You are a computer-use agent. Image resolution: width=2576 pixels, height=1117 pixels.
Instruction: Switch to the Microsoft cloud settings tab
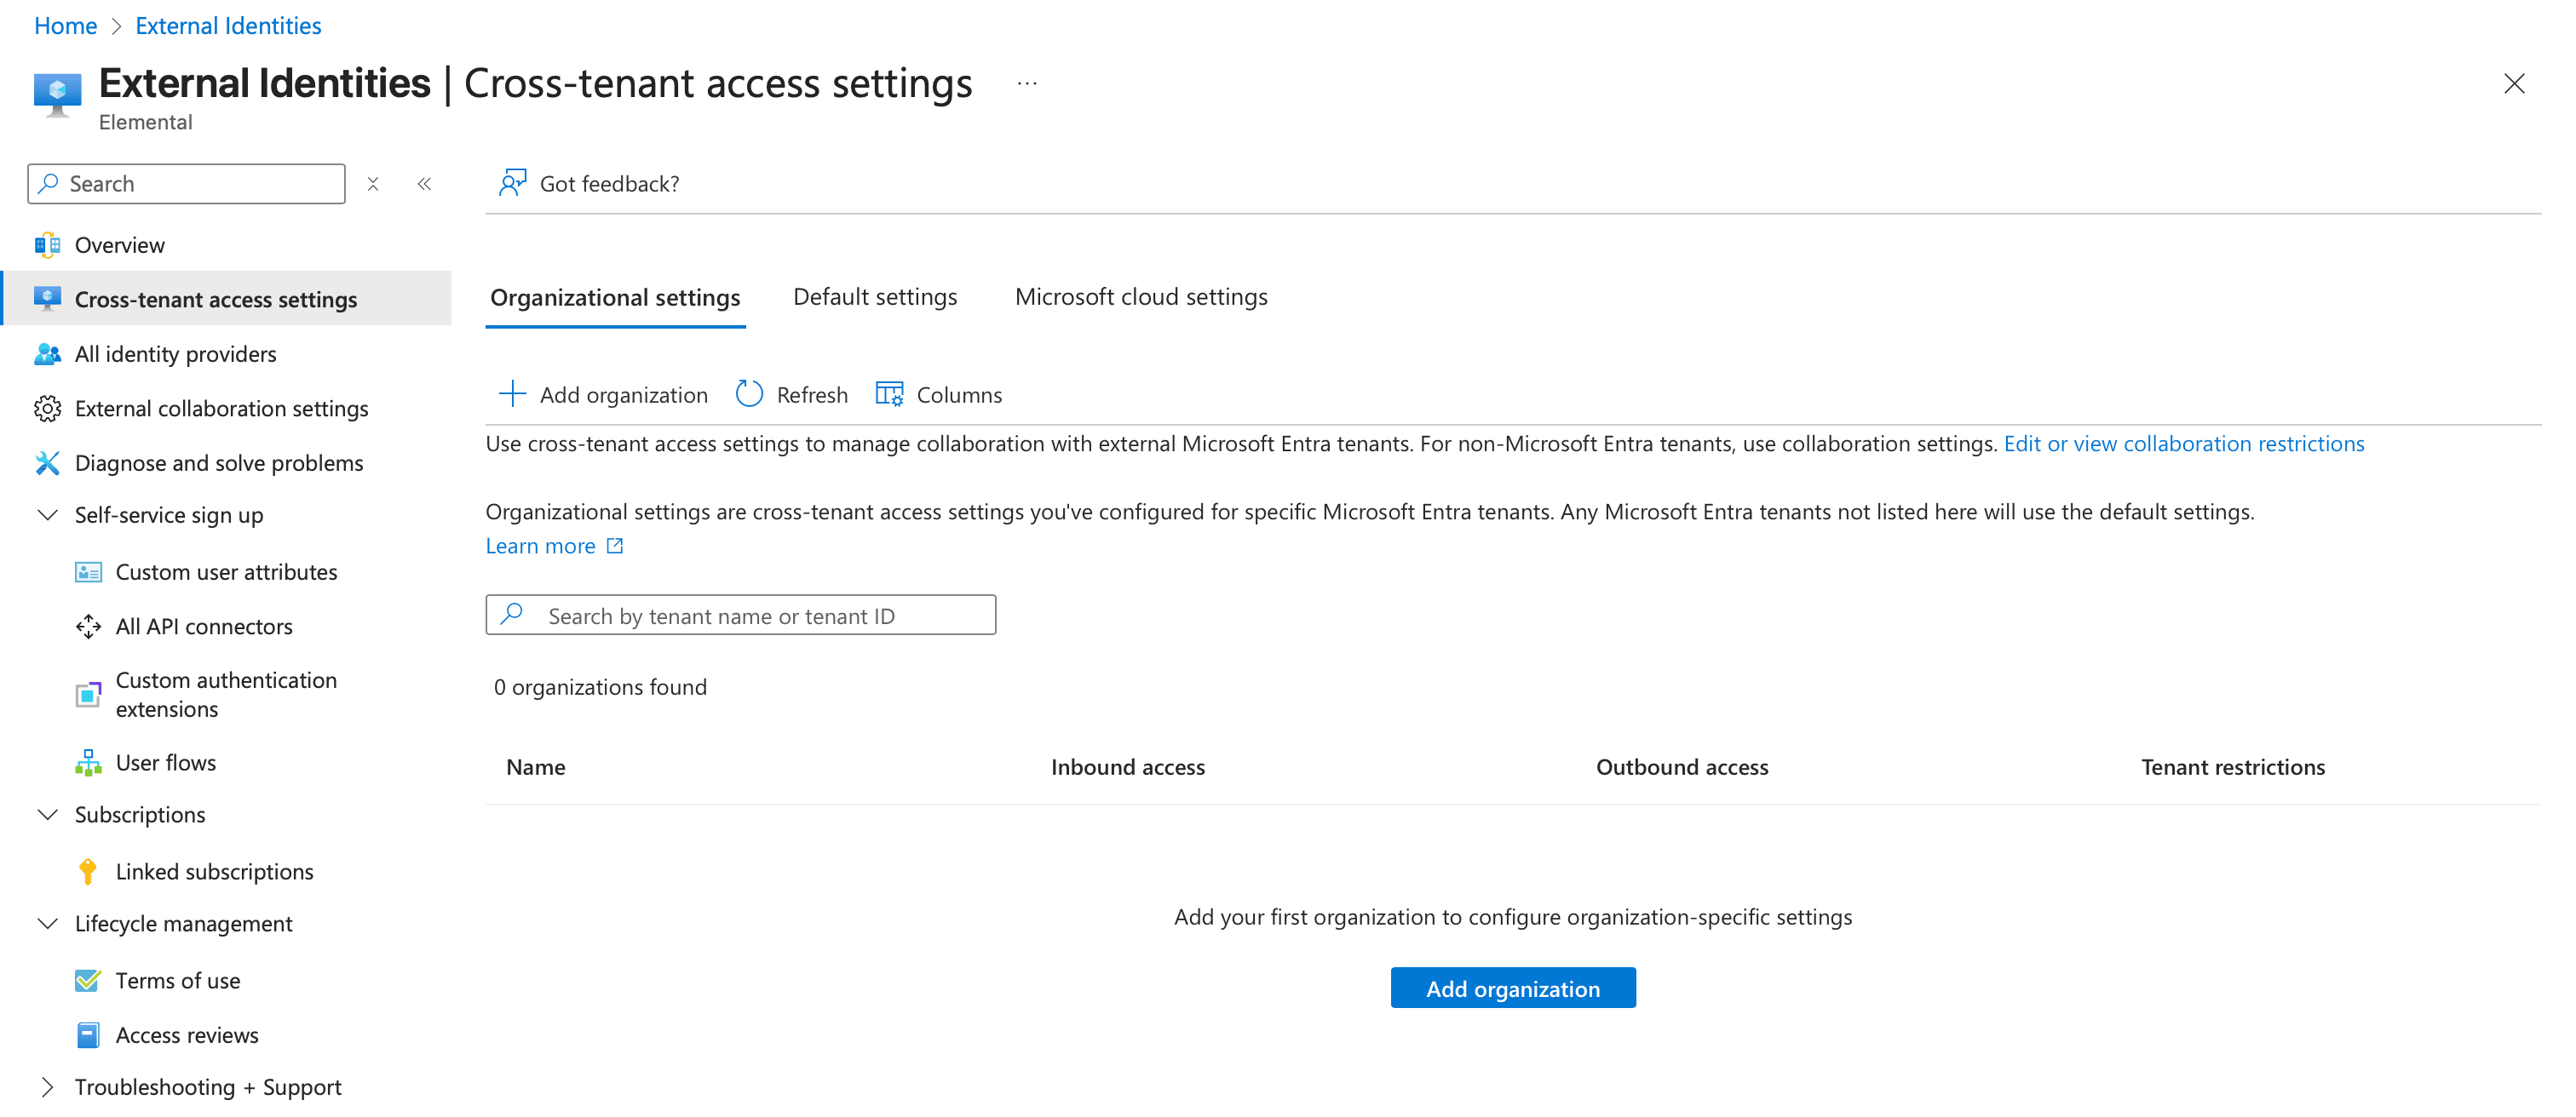click(1141, 297)
